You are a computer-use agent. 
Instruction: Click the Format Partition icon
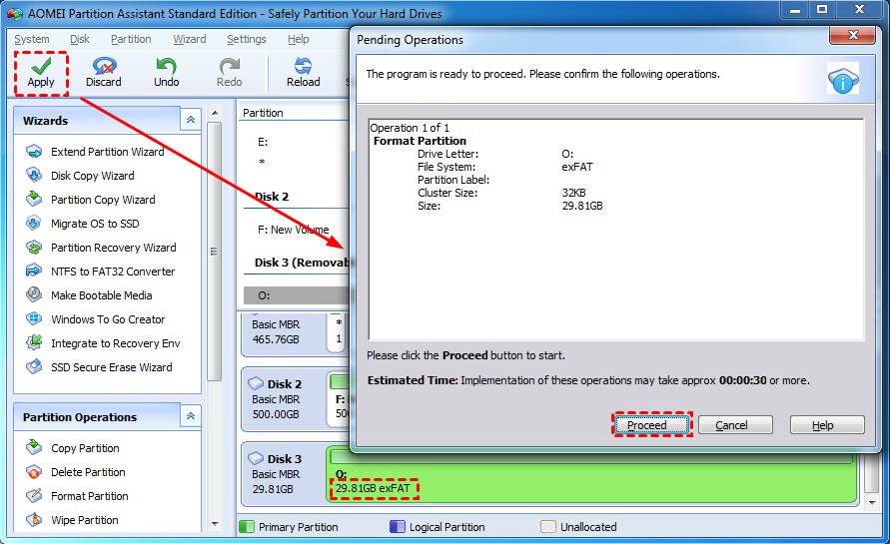(x=34, y=495)
